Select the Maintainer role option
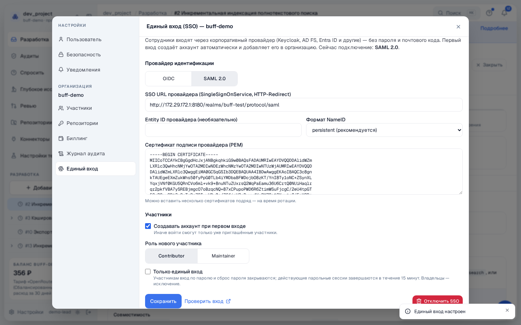The width and height of the screenshot is (521, 325). [223, 256]
